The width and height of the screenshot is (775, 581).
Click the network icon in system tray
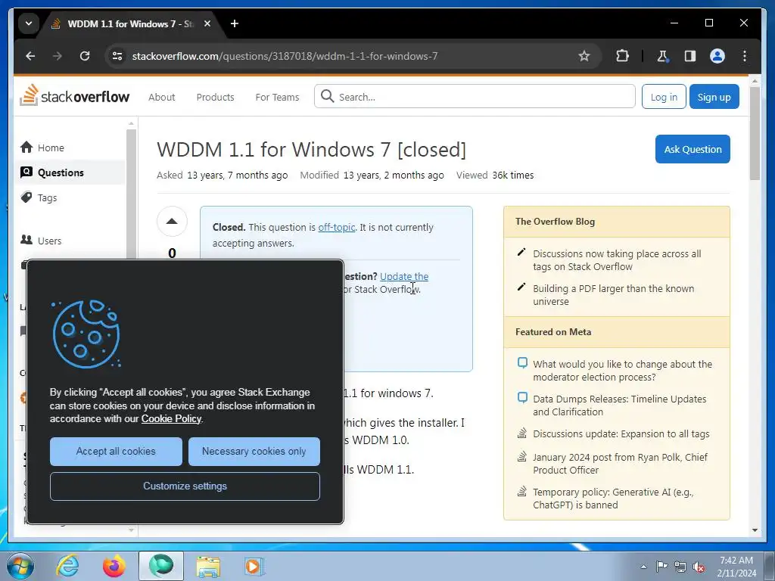coord(680,567)
